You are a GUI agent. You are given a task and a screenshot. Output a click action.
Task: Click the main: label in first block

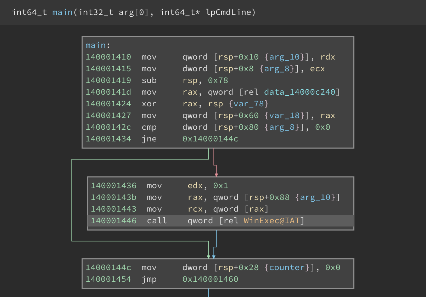pyautogui.click(x=98, y=45)
